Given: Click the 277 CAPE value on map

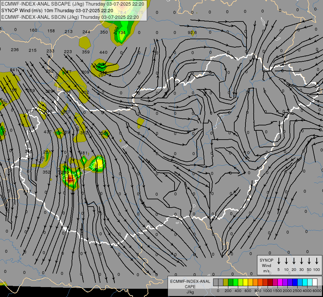Looking at the screenshot, I should pyautogui.click(x=30, y=111).
